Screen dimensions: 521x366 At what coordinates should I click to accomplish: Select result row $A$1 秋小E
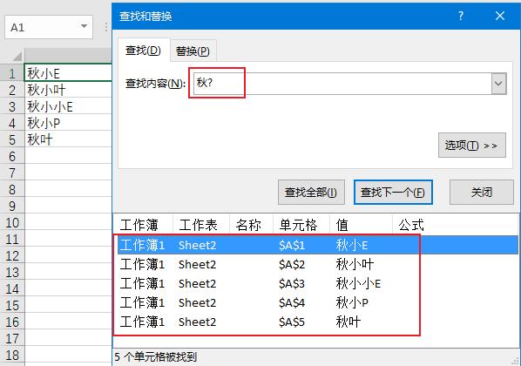(318, 246)
